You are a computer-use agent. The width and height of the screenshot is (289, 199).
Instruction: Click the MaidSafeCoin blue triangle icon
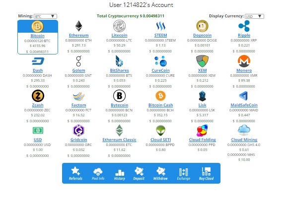[x=243, y=96]
